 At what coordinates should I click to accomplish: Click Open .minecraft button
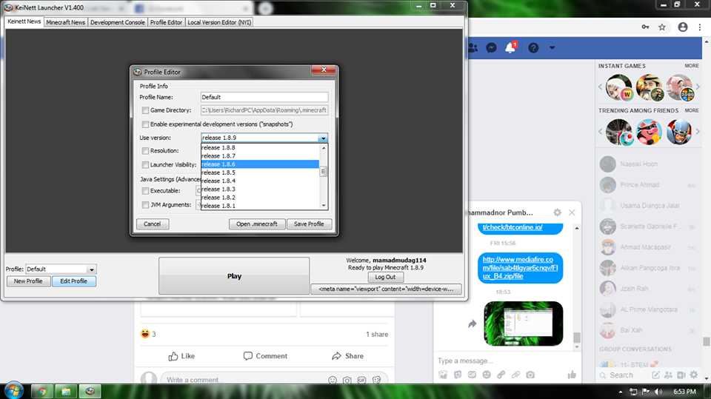click(257, 224)
